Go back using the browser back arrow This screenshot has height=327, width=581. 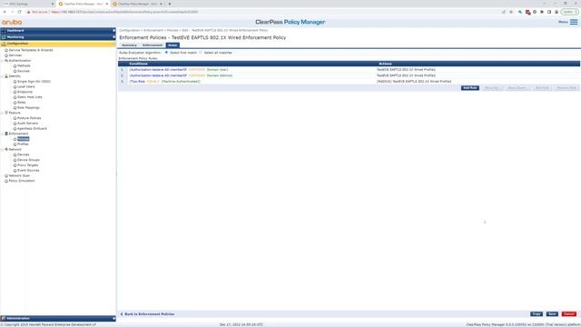click(5, 12)
